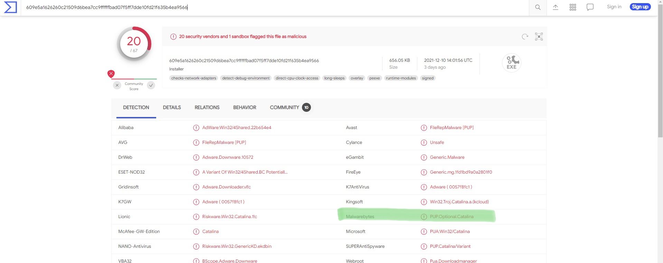Screen dimensions: 663x263
Task: Click the peexe tag
Action: [x=375, y=78]
